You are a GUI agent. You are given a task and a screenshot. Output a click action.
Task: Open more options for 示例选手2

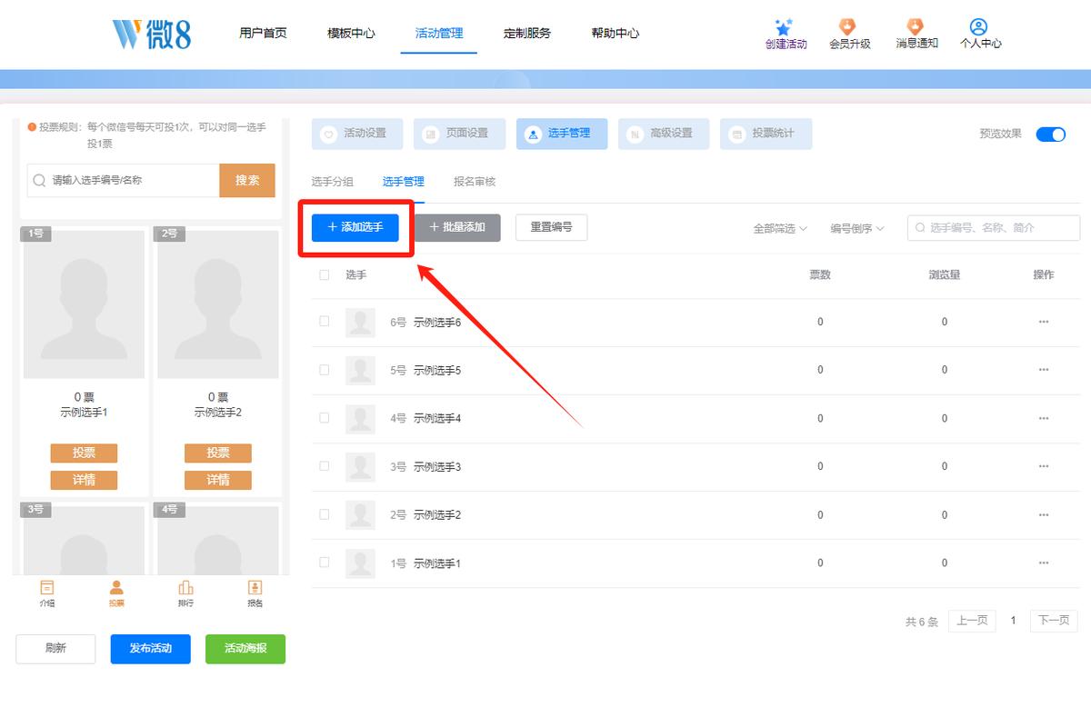point(1043,514)
